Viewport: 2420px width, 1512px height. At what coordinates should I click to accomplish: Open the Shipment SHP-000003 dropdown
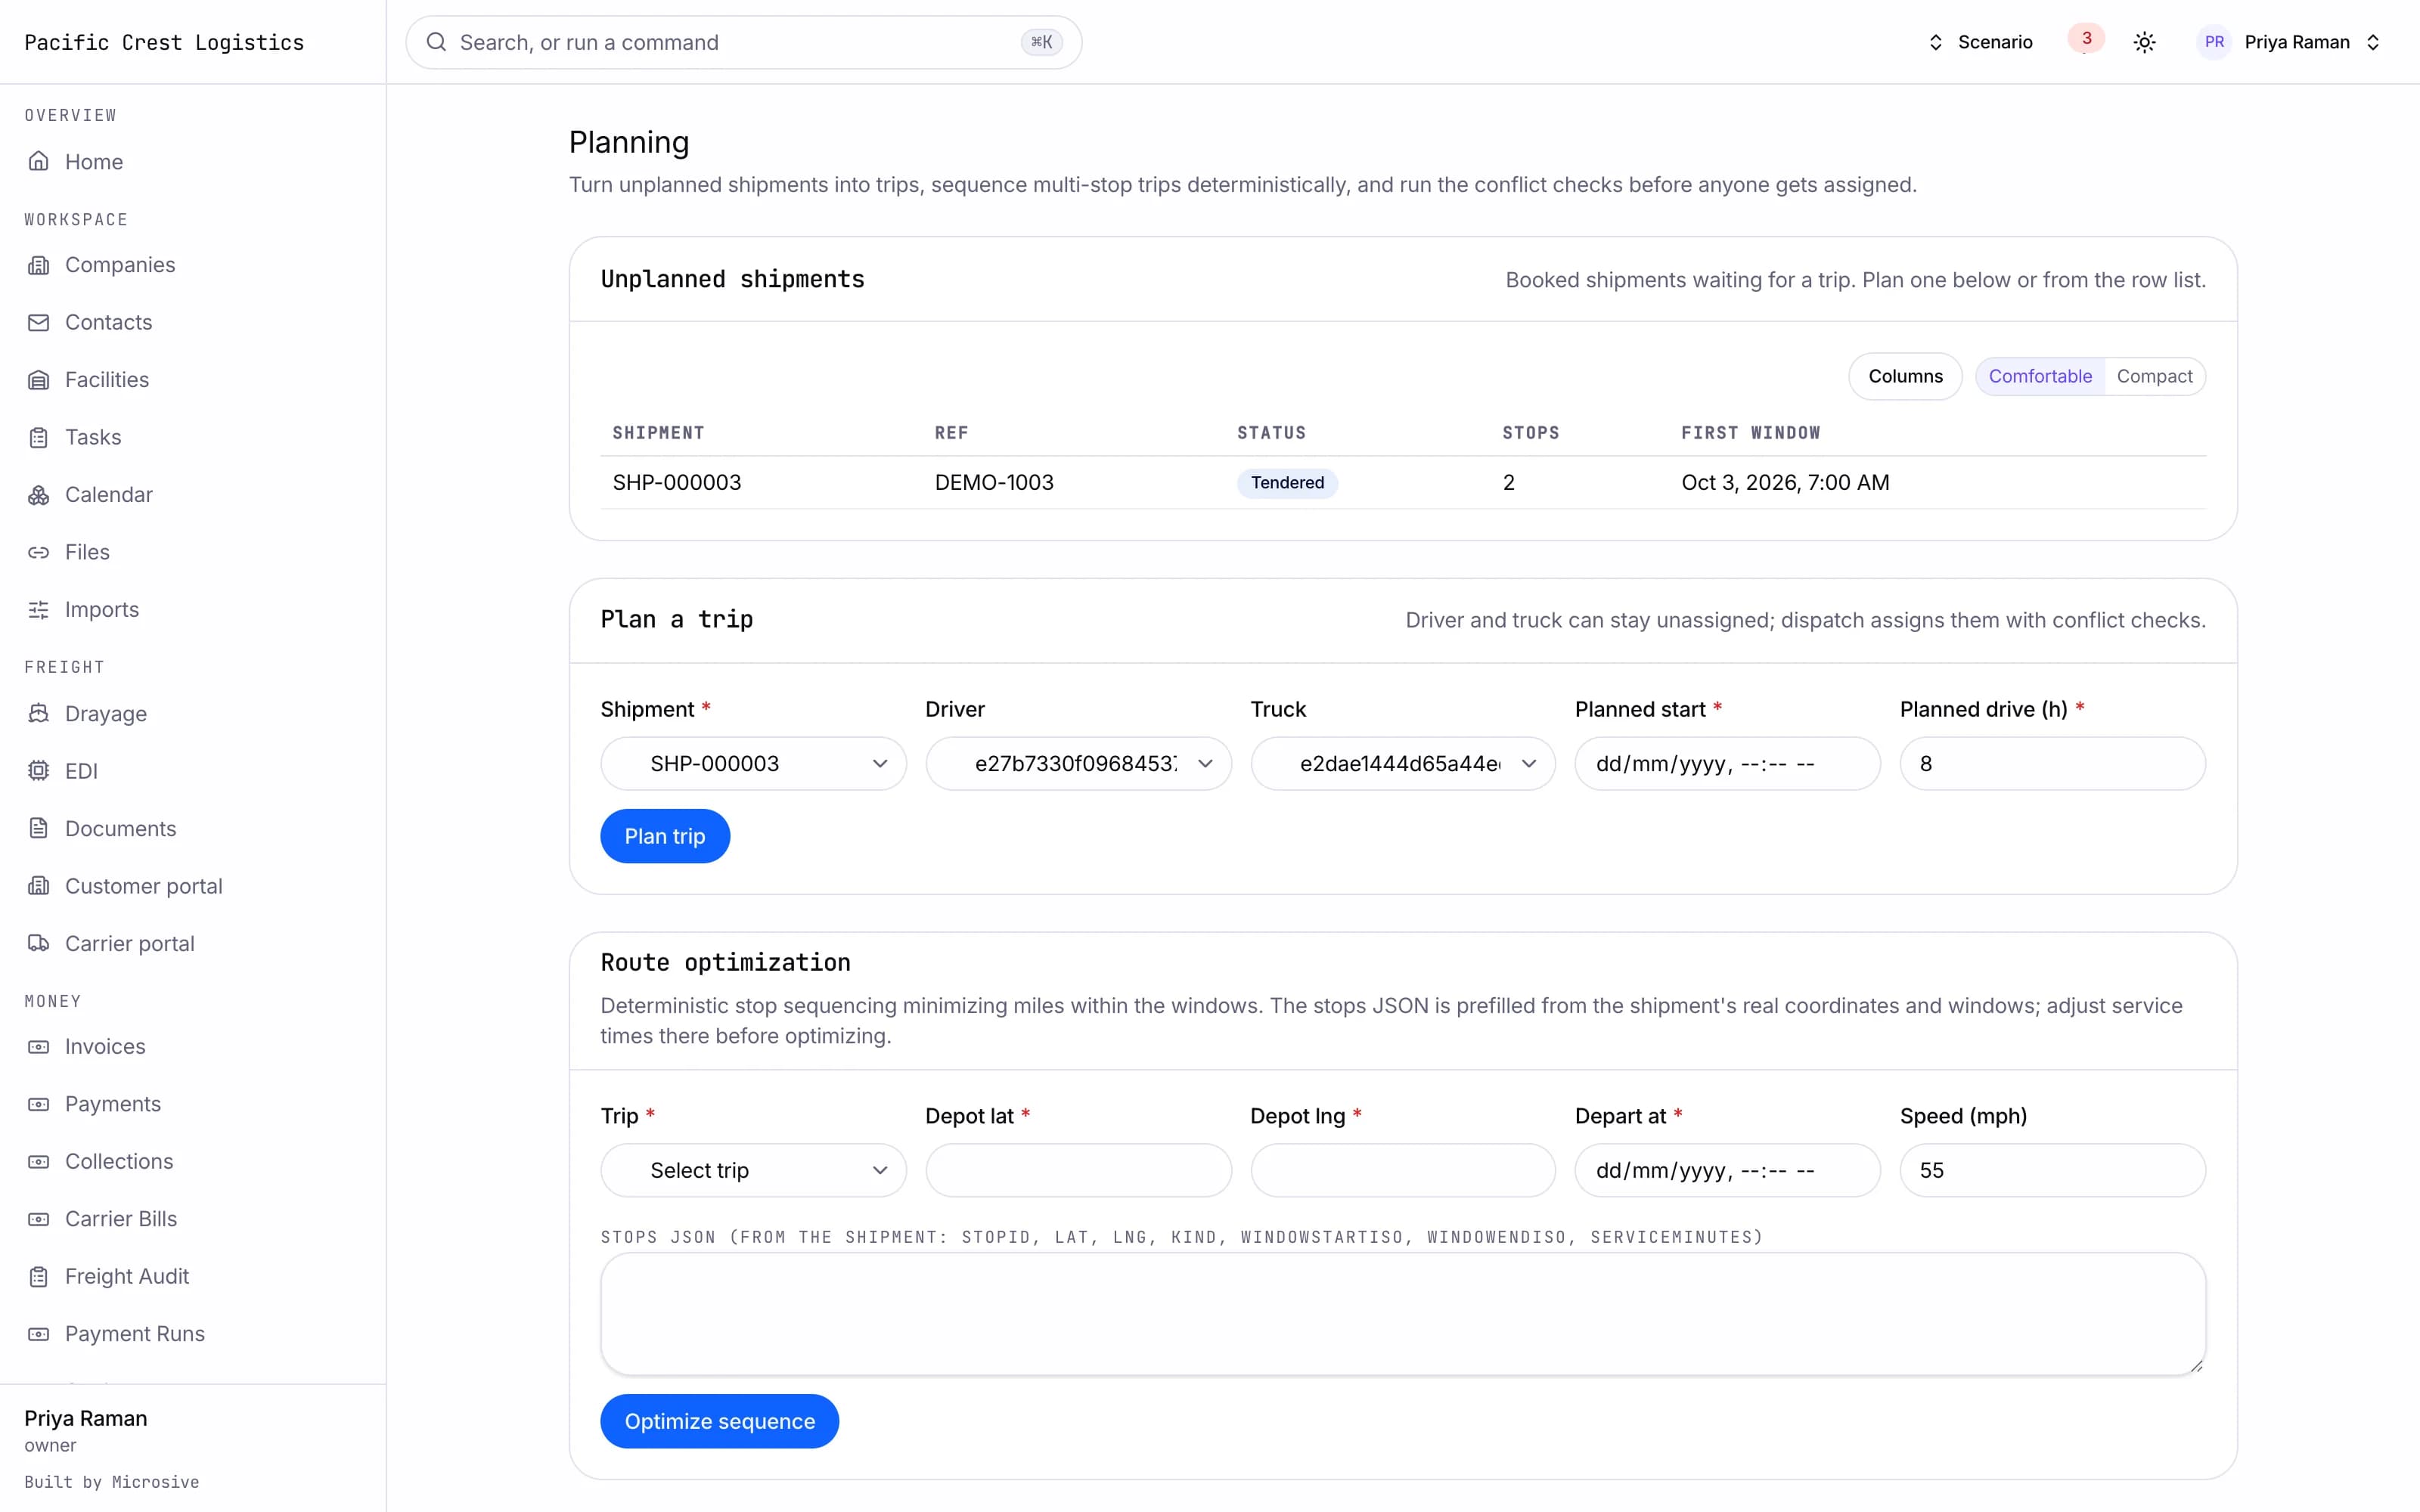coord(753,764)
